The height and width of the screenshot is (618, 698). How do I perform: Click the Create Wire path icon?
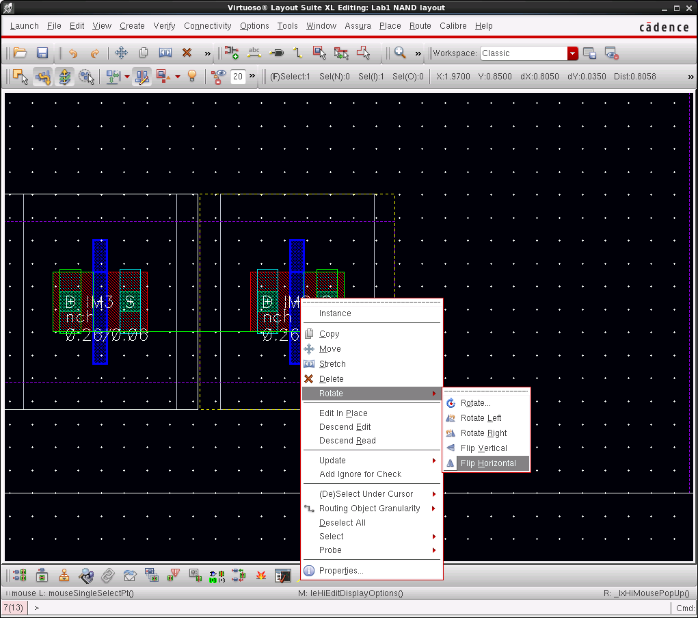click(x=298, y=53)
